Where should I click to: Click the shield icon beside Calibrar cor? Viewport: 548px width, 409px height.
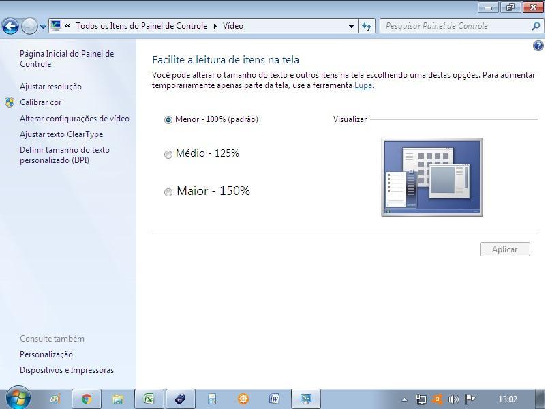[10, 102]
